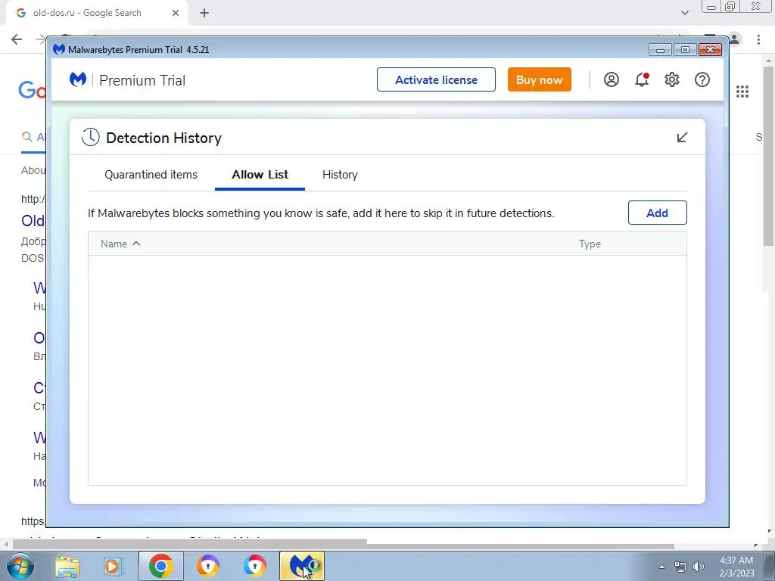Click the Add button
The width and height of the screenshot is (775, 581).
[x=658, y=213]
